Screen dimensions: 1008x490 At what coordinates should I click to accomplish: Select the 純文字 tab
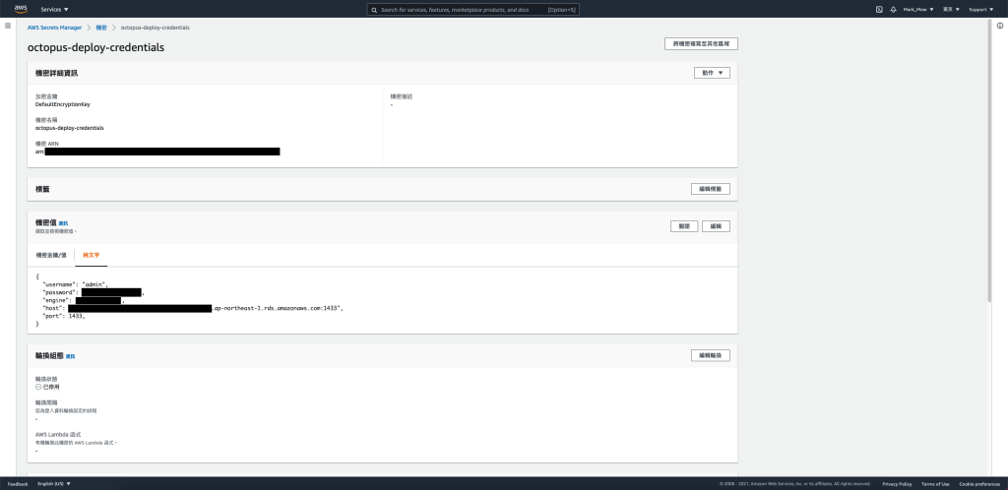pyautogui.click(x=92, y=255)
